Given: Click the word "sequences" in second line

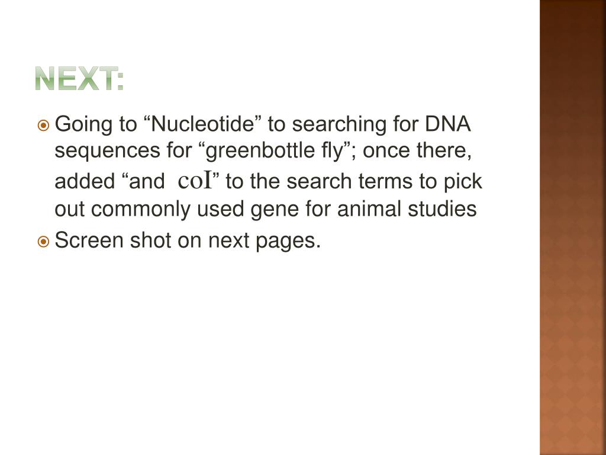Looking at the screenshot, I should coord(107,151).
